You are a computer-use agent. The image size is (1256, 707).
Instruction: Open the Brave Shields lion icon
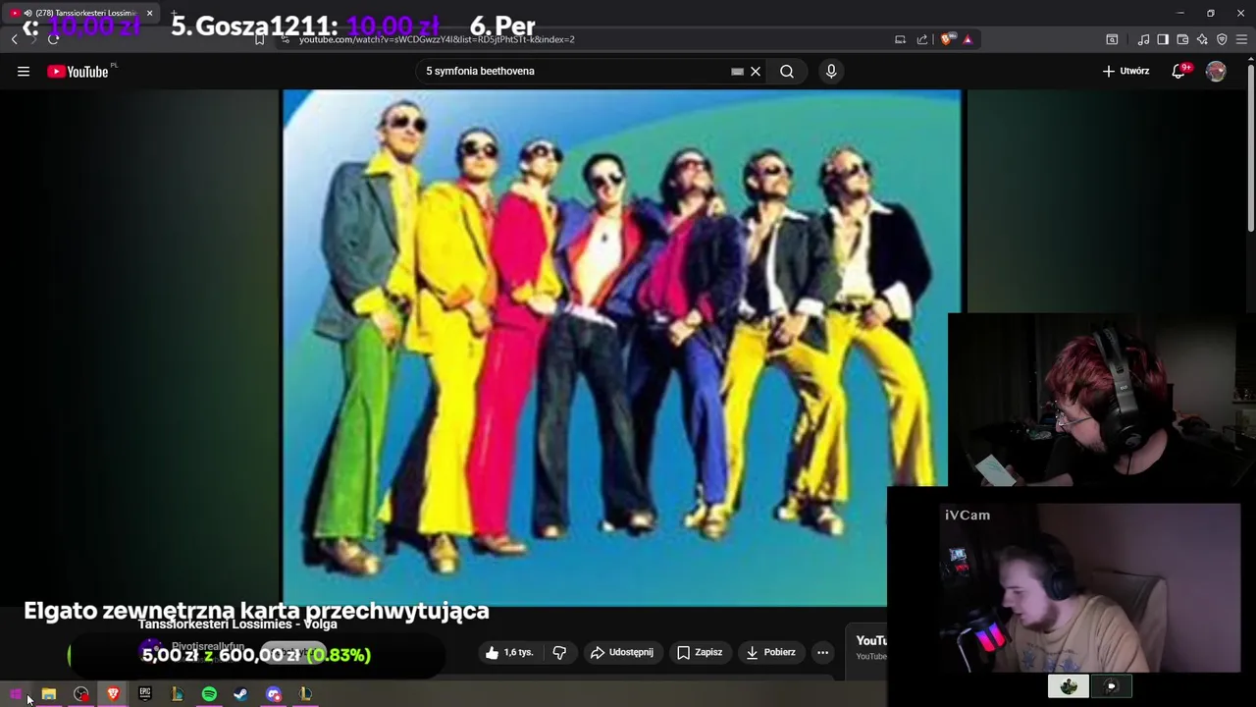pyautogui.click(x=946, y=39)
